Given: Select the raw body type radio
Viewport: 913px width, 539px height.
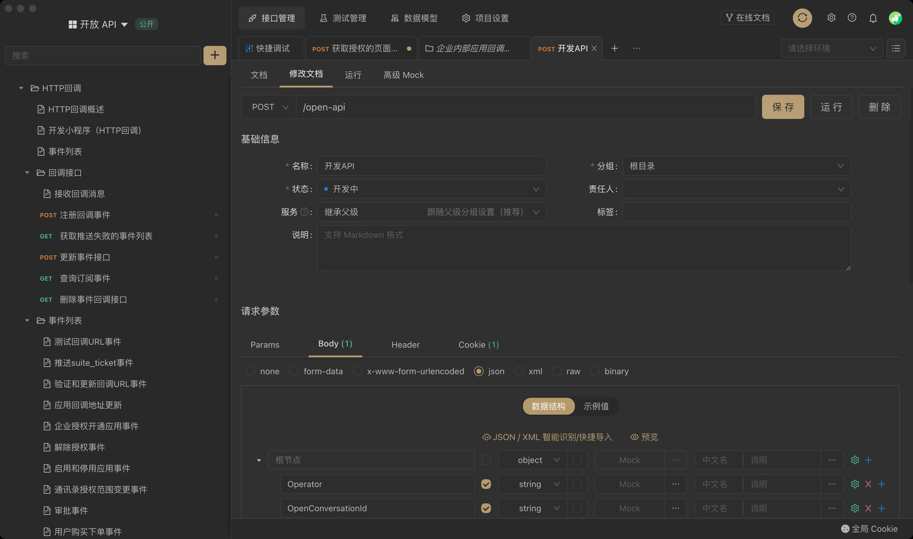Looking at the screenshot, I should pyautogui.click(x=557, y=371).
